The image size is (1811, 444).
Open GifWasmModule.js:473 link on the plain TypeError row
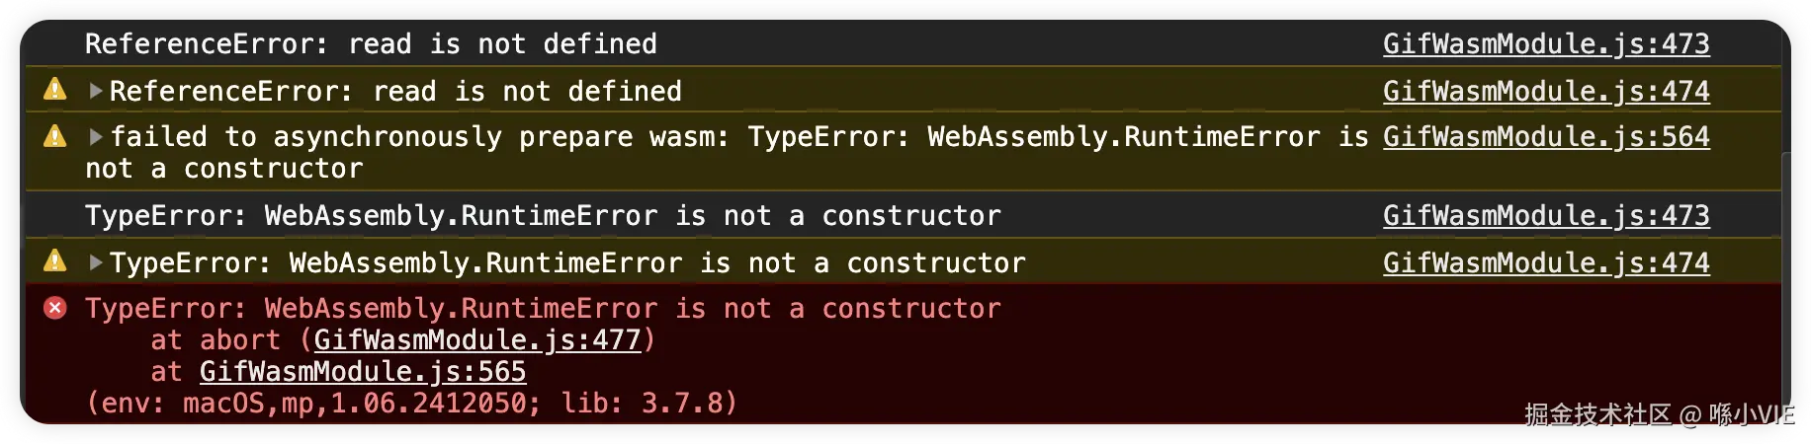coord(1545,215)
